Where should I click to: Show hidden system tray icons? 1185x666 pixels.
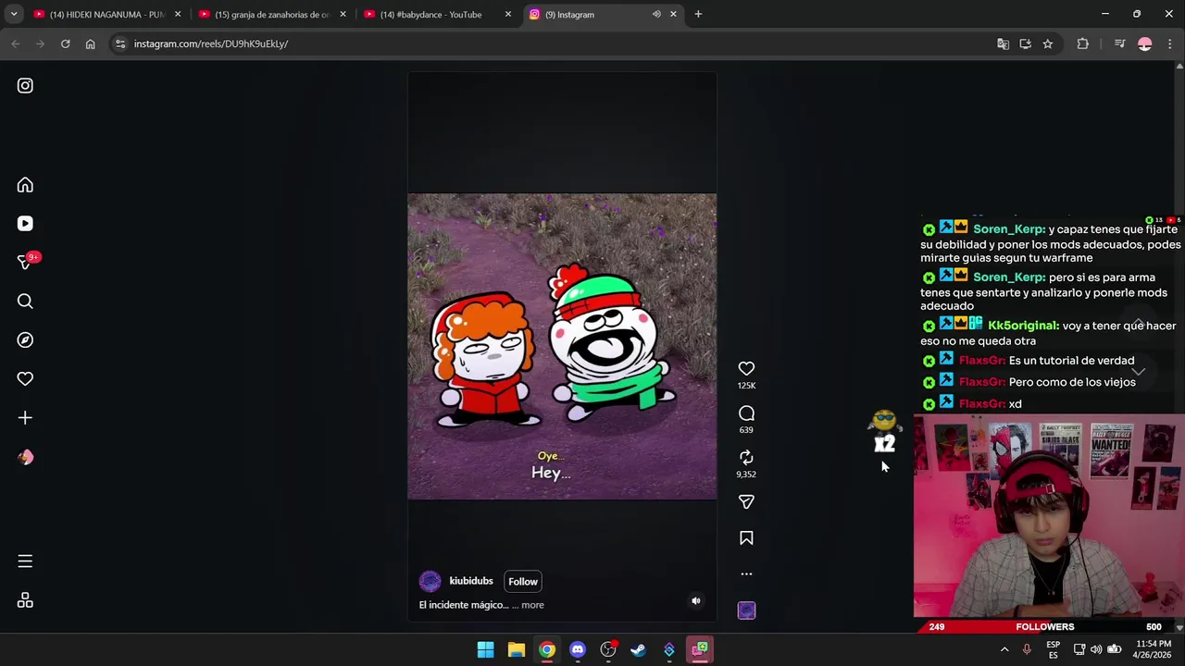point(1004,649)
